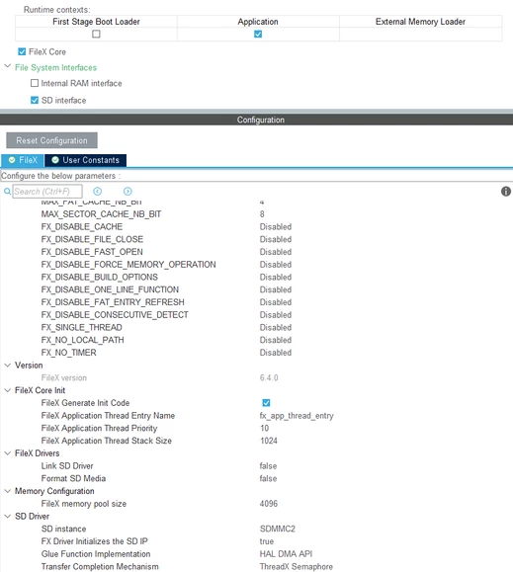Viewport: 513px width, 572px height.
Task: Edit the Thread Priority value 10
Action: point(265,429)
